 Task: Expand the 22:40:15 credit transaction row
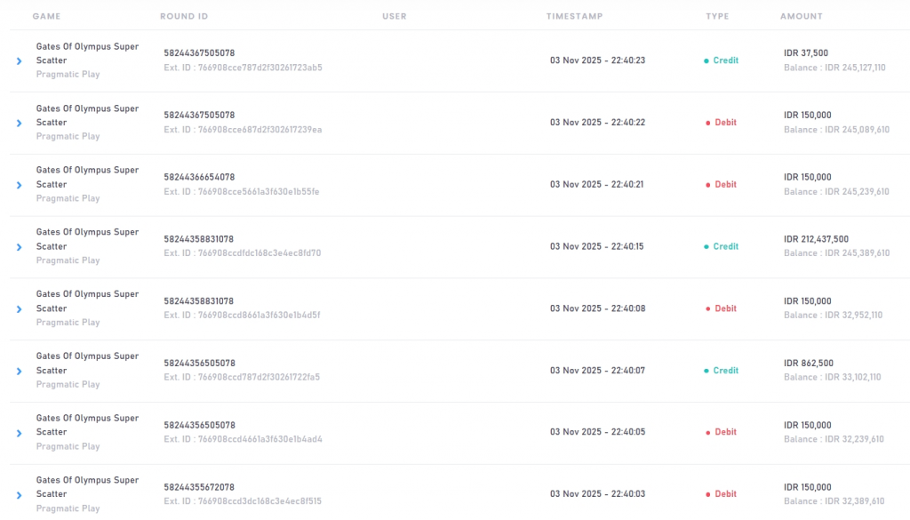coord(19,247)
